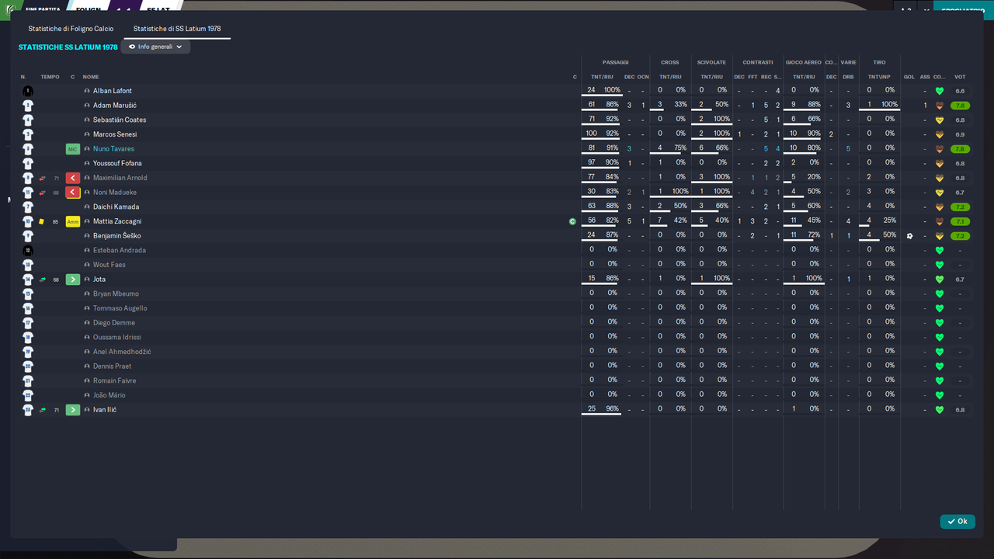Click the condition heart icon for Alban Lafont

tap(939, 91)
